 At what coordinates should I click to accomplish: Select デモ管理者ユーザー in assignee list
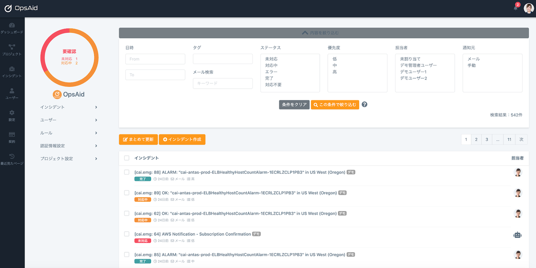click(x=418, y=66)
